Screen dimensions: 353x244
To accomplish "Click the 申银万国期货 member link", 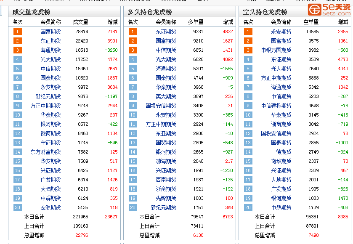I will click(x=276, y=50).
